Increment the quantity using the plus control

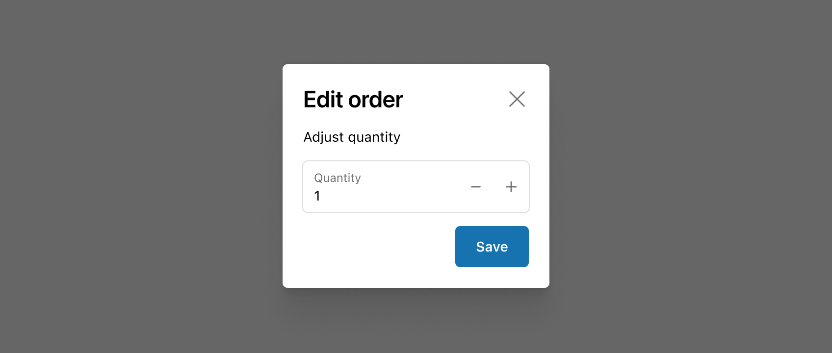[511, 187]
